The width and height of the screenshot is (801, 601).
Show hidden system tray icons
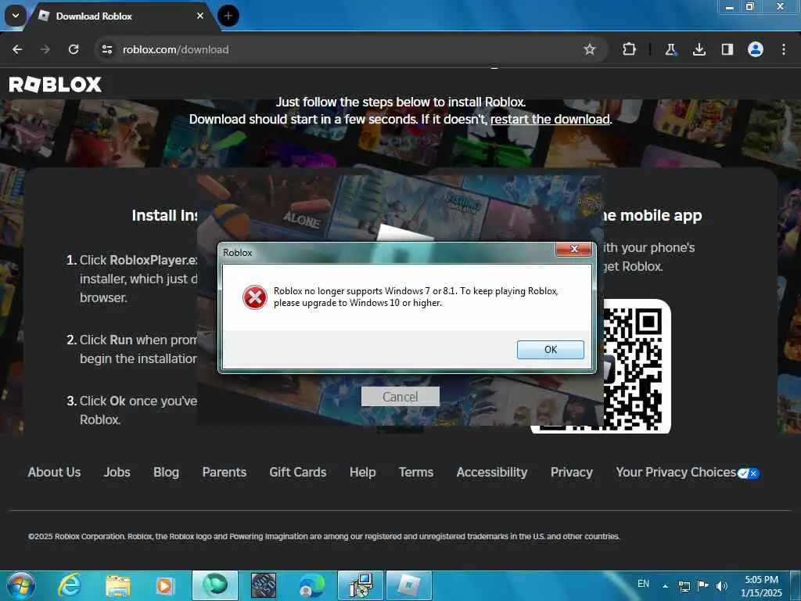coord(665,585)
